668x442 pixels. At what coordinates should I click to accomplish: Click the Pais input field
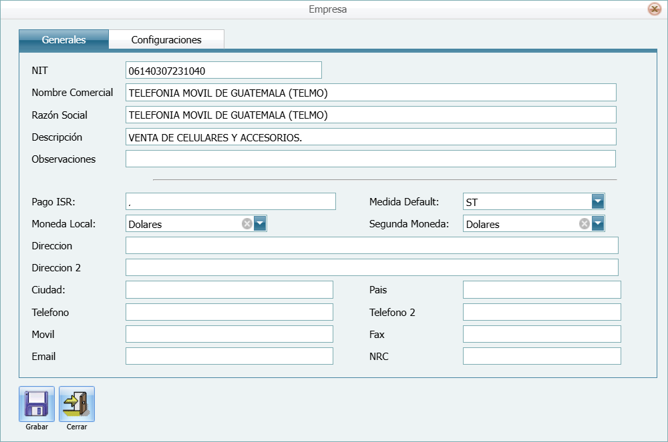coord(542,290)
